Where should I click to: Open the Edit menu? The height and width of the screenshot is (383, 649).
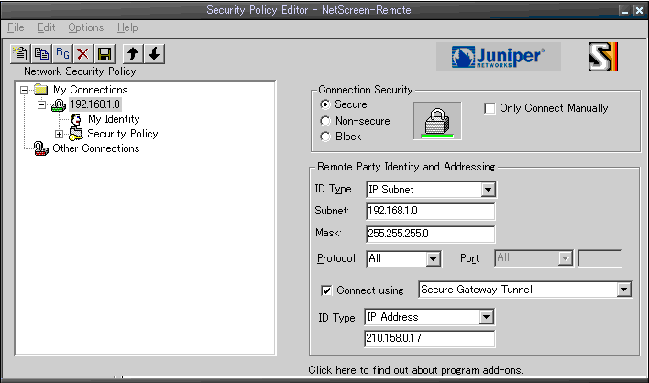(47, 27)
